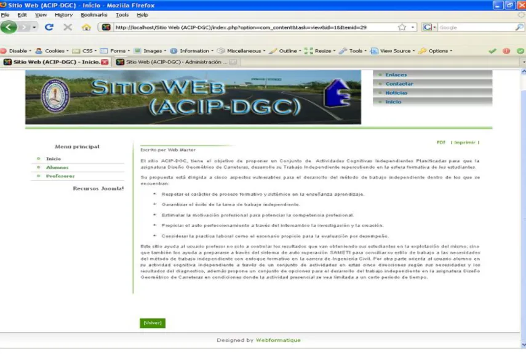Go back with the green Back arrow
The width and height of the screenshot is (526, 354).
pyautogui.click(x=9, y=27)
